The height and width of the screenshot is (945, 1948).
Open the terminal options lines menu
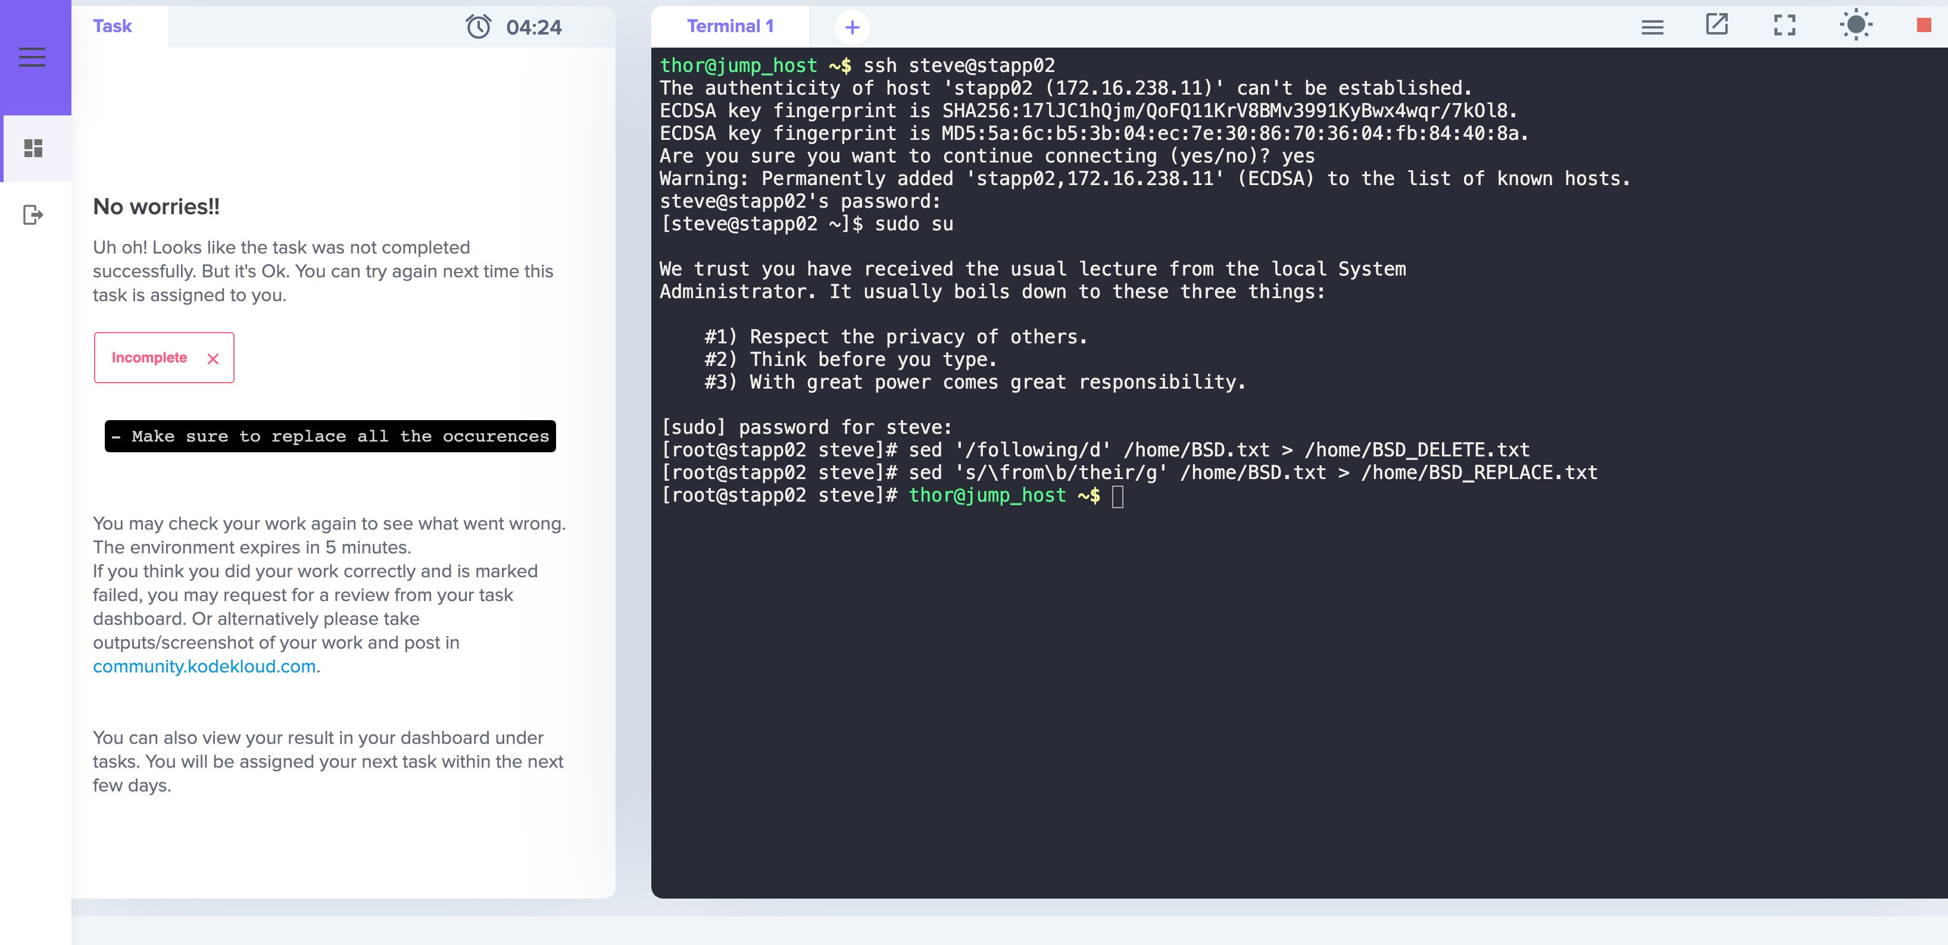click(x=1652, y=27)
